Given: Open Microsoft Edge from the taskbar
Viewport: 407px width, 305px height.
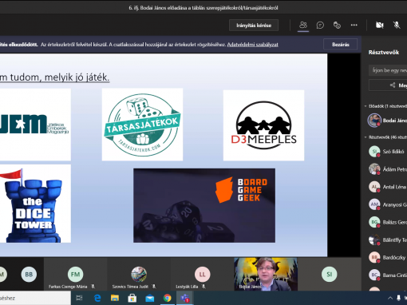Looking at the screenshot, I should click(97, 298).
